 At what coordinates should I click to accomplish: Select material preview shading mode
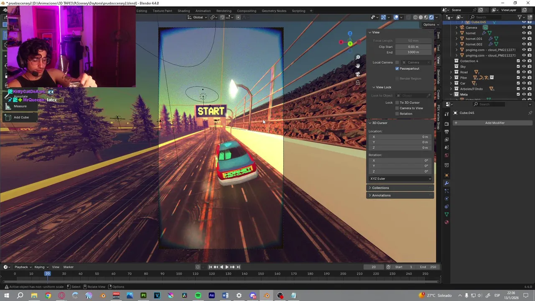coord(426,17)
